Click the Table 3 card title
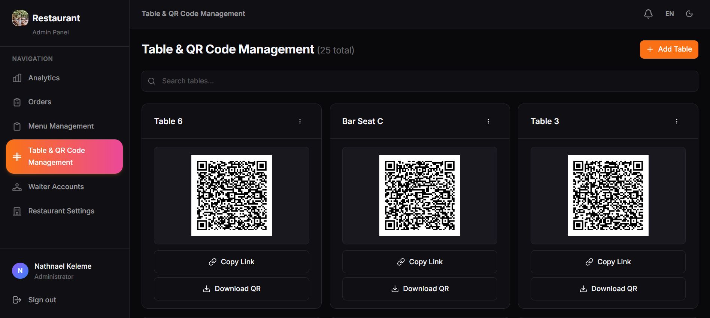Image resolution: width=710 pixels, height=318 pixels. point(544,121)
